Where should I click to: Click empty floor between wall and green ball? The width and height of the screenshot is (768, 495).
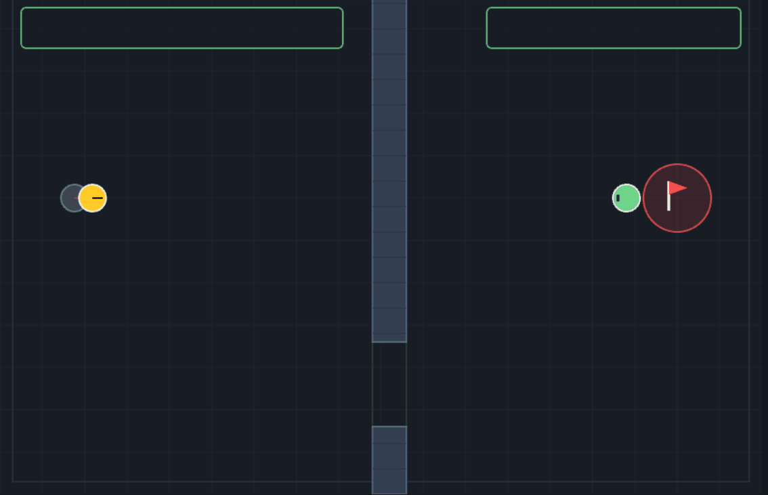[x=509, y=198]
